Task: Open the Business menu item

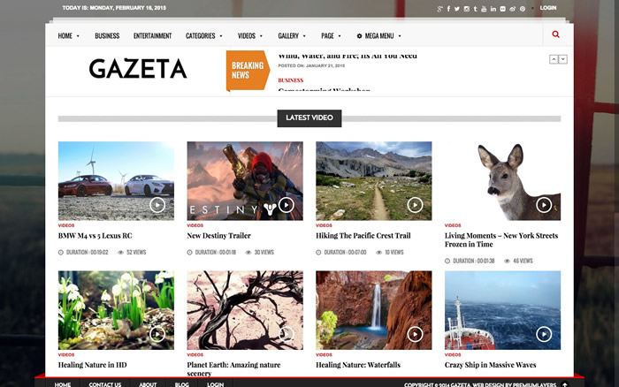Action: 107,36
